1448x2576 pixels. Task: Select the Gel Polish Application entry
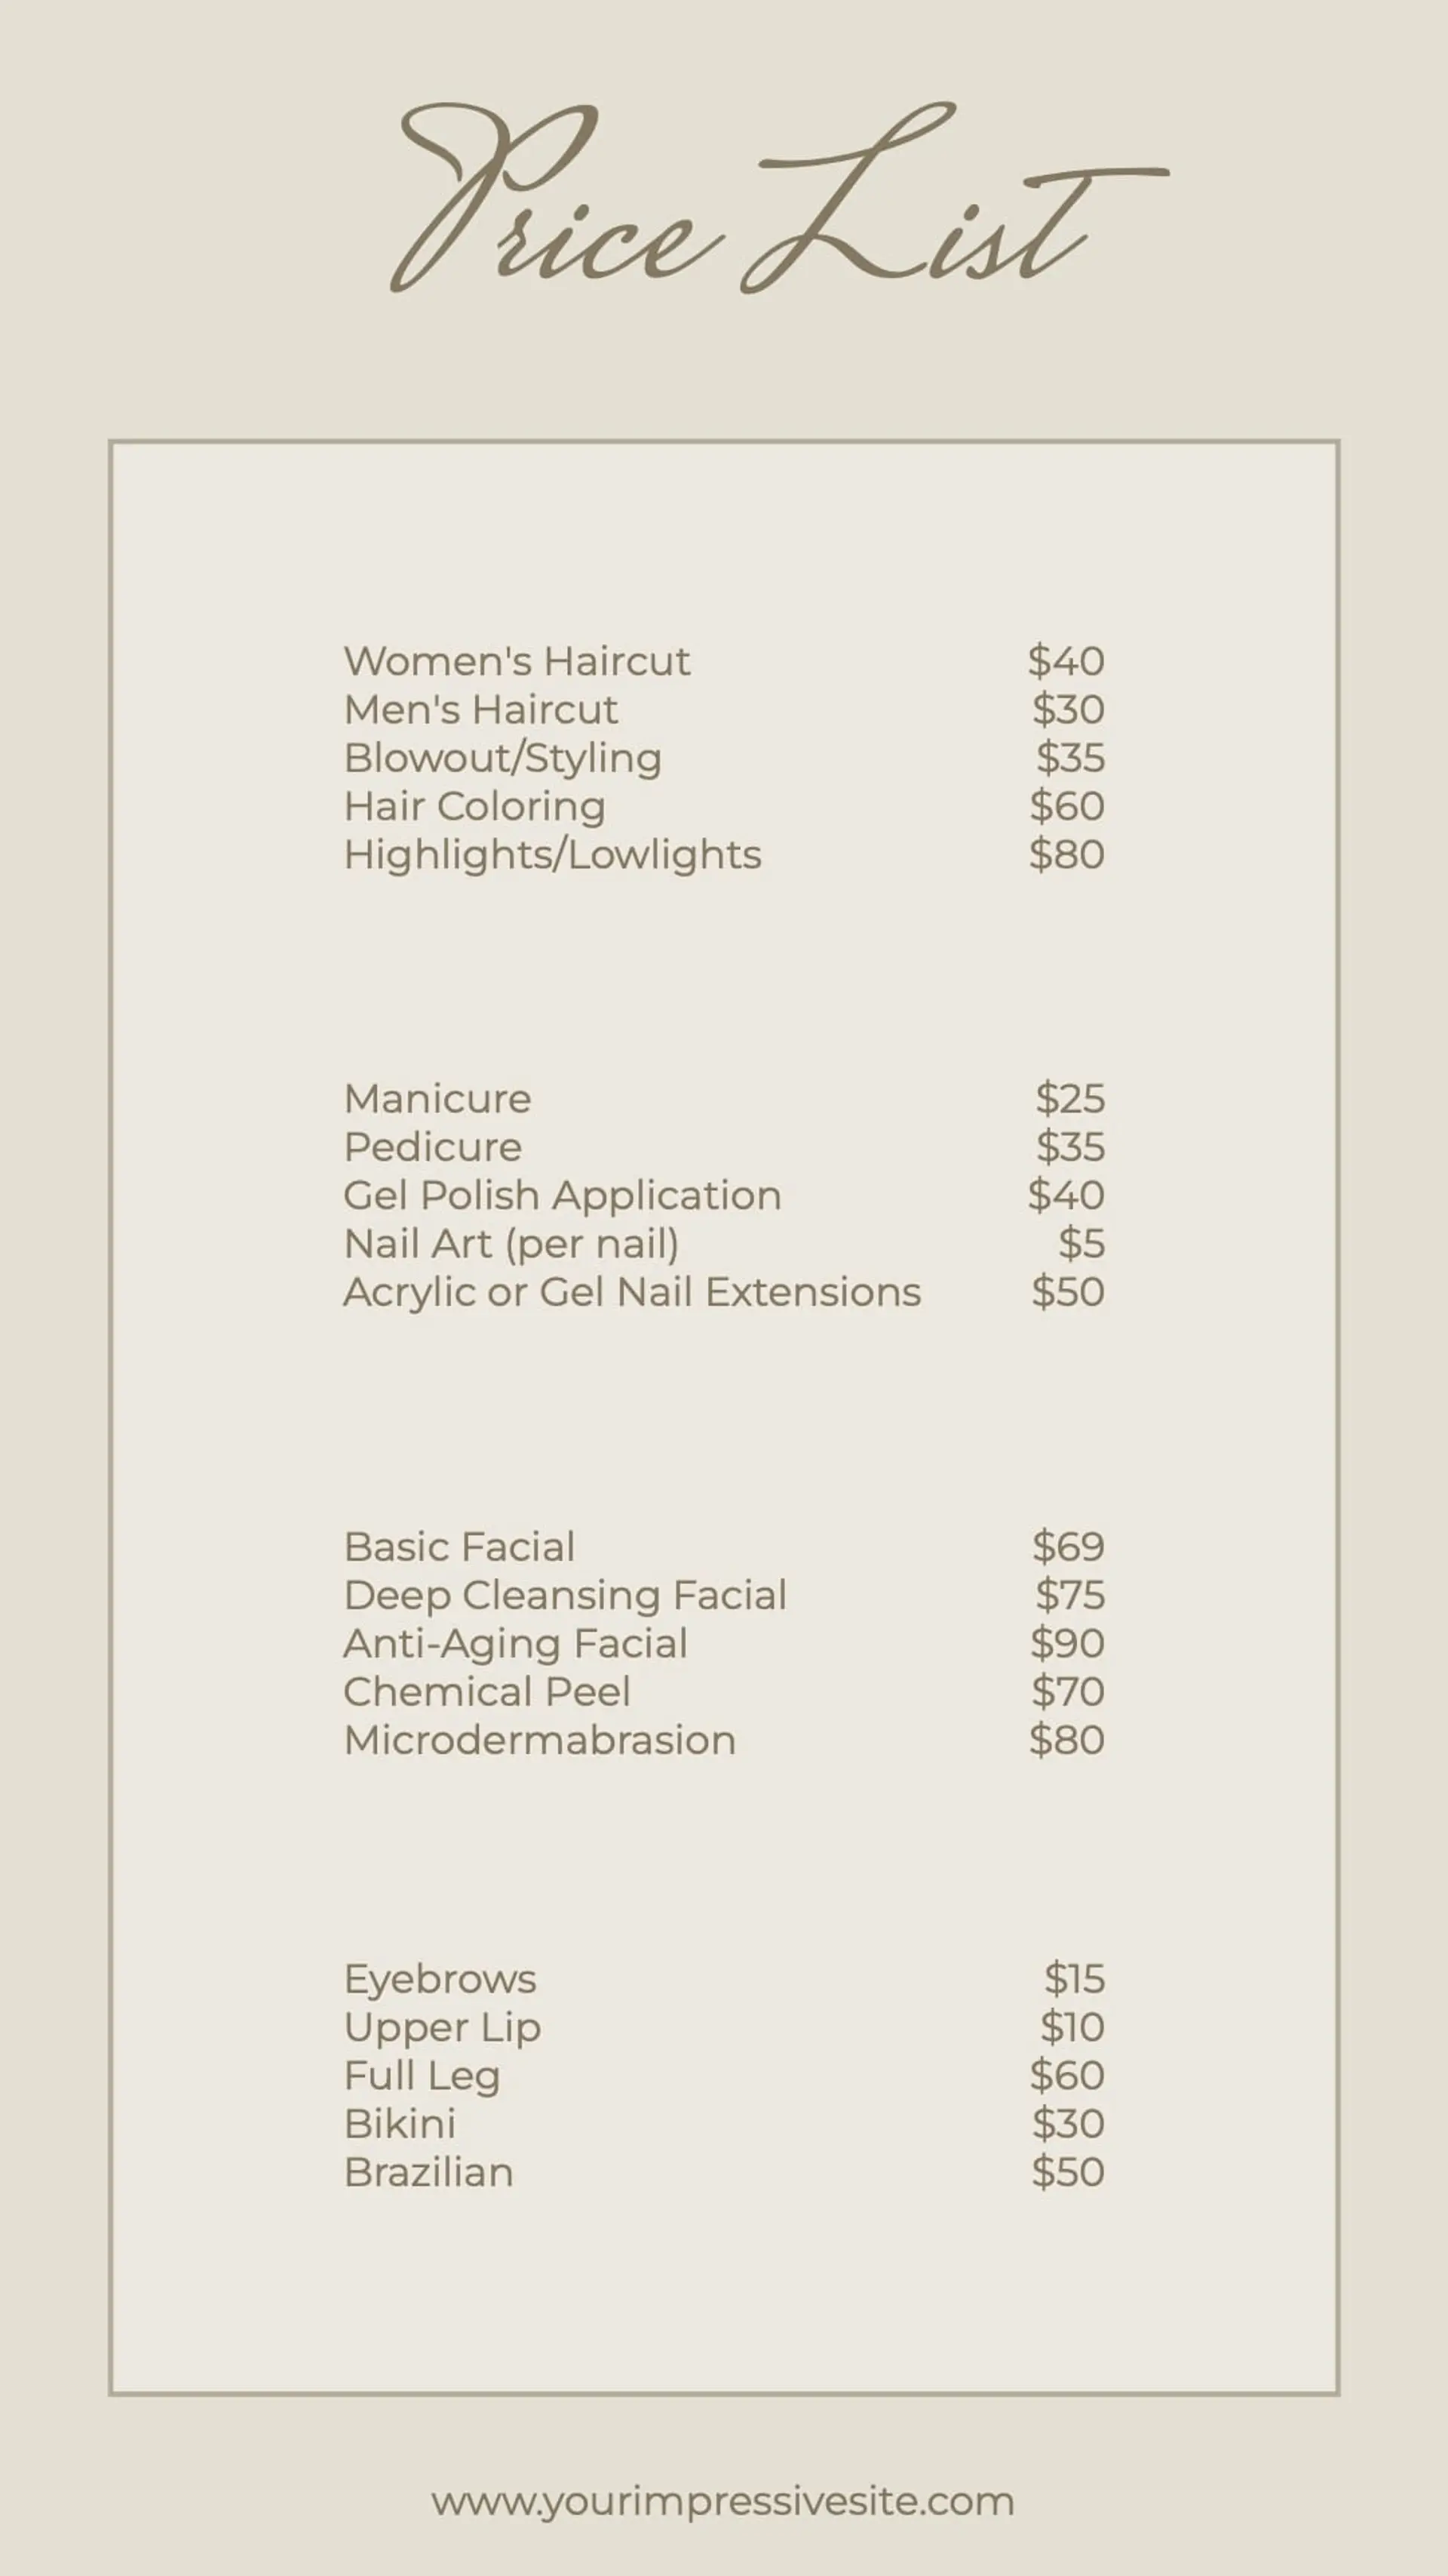(563, 1195)
